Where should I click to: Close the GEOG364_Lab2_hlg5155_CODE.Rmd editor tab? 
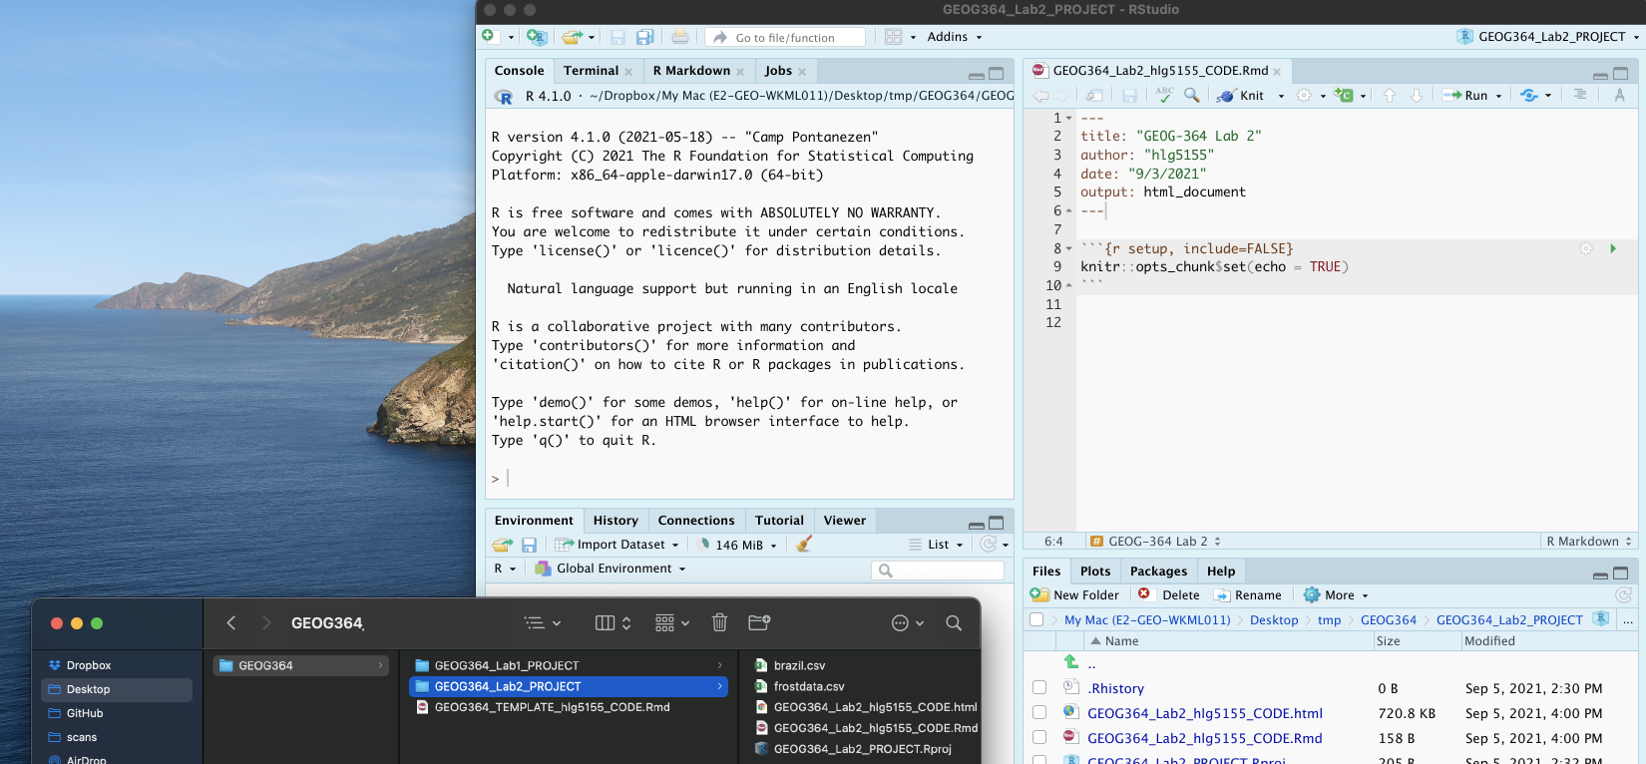[x=1277, y=72]
